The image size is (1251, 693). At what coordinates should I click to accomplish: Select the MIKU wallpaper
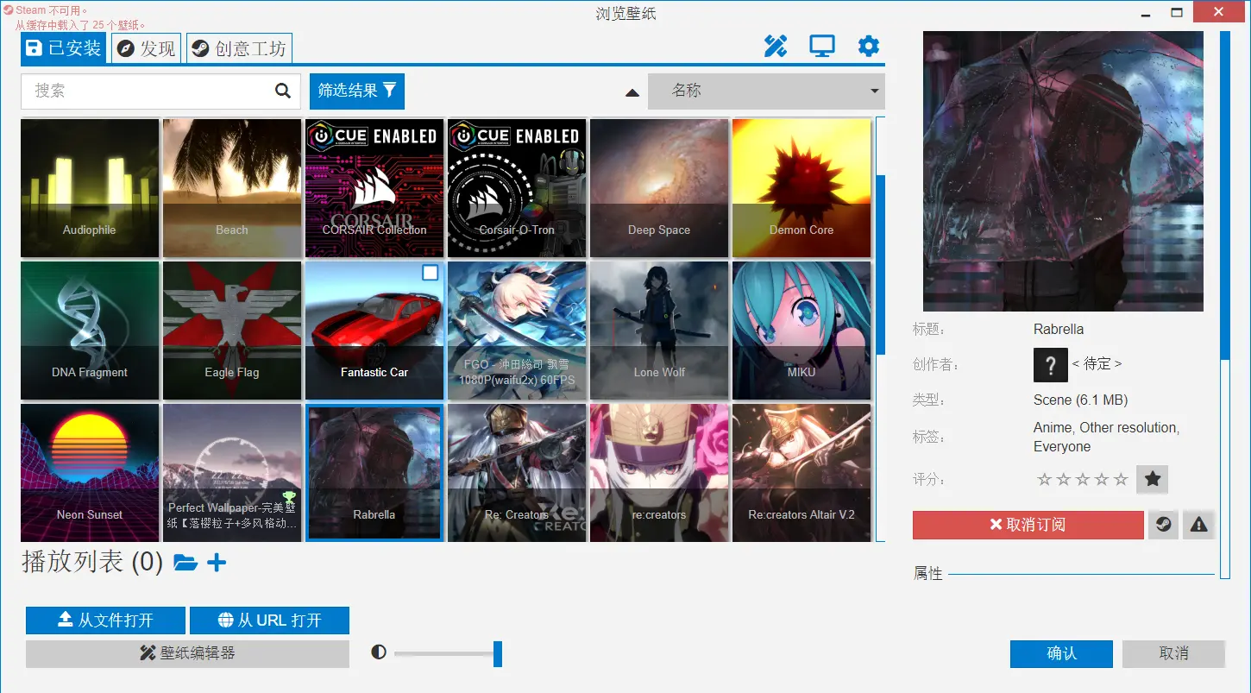802,331
